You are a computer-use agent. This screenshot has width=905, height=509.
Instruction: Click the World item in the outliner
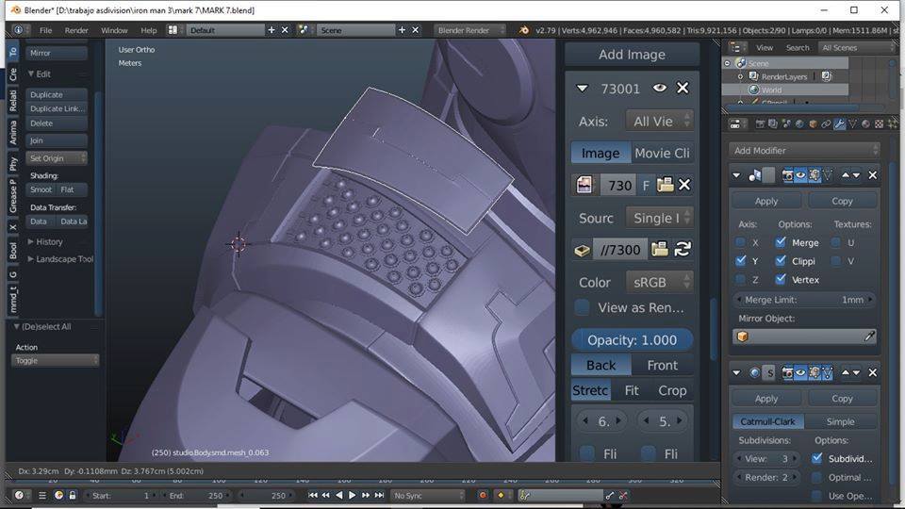pos(771,90)
